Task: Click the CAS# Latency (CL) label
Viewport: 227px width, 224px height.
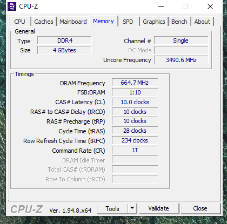Action: point(80,102)
